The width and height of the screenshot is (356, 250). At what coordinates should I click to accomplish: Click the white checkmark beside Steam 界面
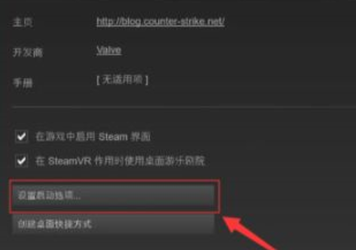(x=22, y=136)
